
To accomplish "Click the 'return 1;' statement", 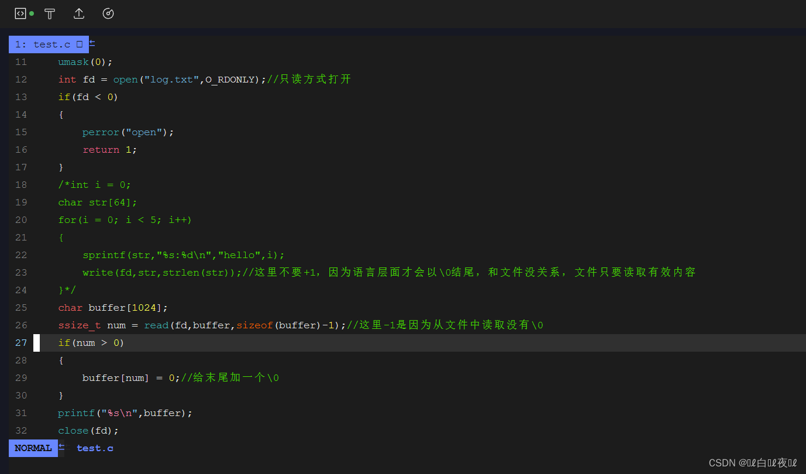I will tap(109, 150).
